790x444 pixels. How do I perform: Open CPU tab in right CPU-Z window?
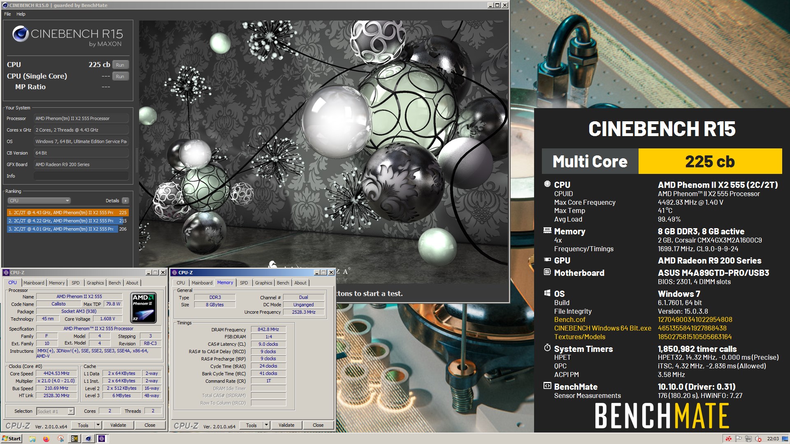coord(181,283)
